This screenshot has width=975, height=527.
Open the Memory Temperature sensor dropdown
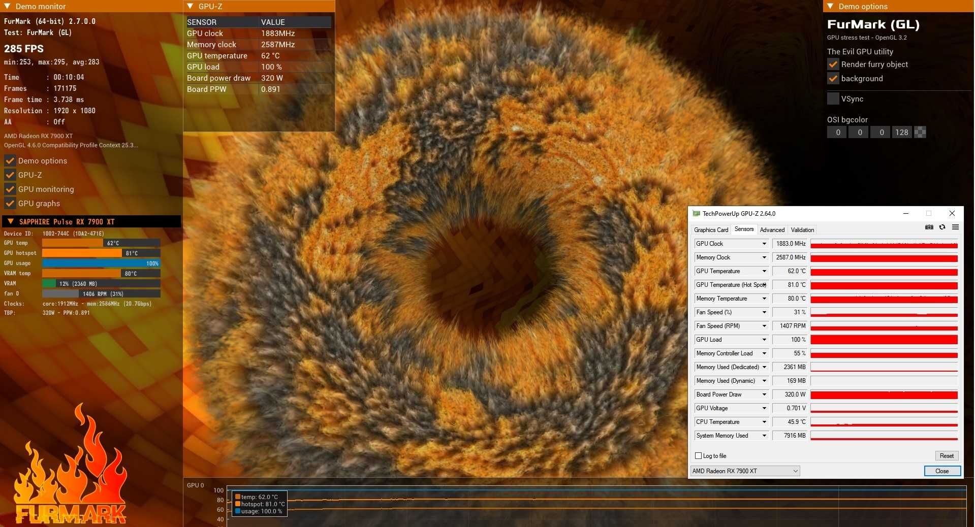point(764,299)
